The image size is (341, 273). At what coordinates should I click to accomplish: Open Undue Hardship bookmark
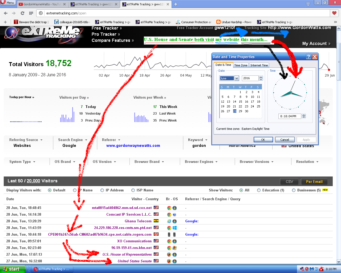point(234,22)
